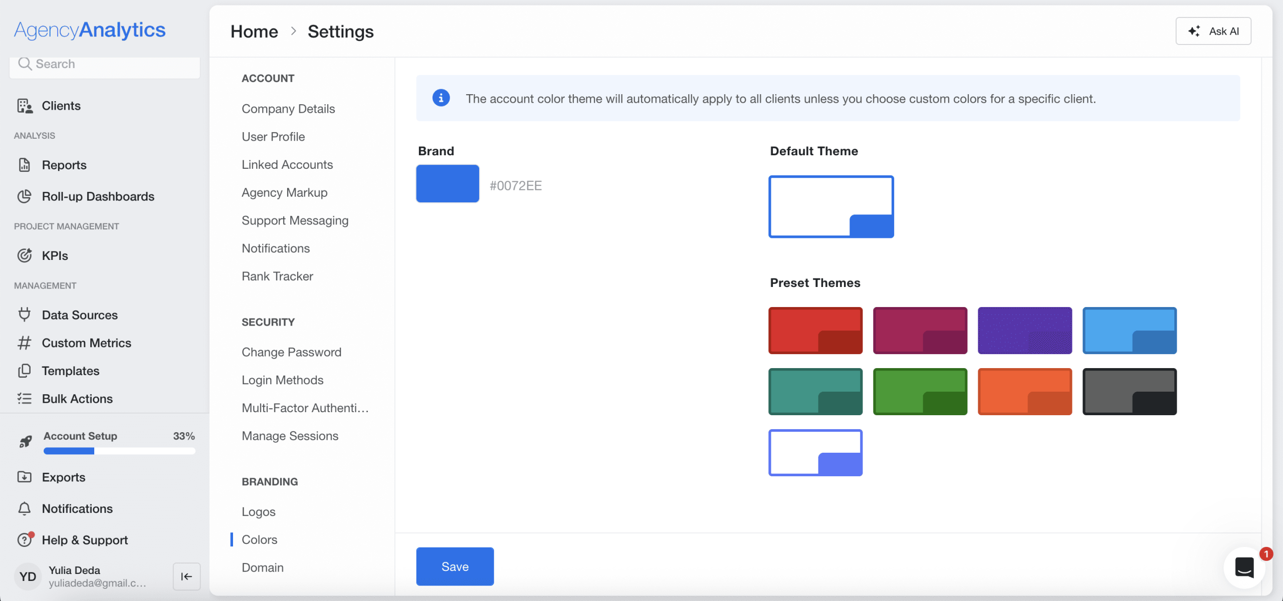1283x601 pixels.
Task: Open Manage Sessions settings
Action: coord(290,436)
